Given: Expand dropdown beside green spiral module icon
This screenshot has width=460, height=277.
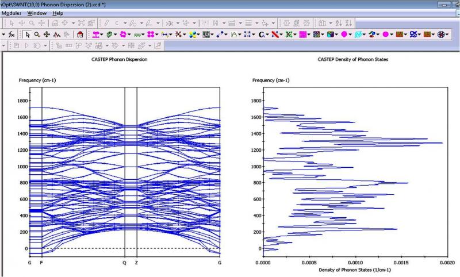Looking at the screenshot, I should (116, 34).
